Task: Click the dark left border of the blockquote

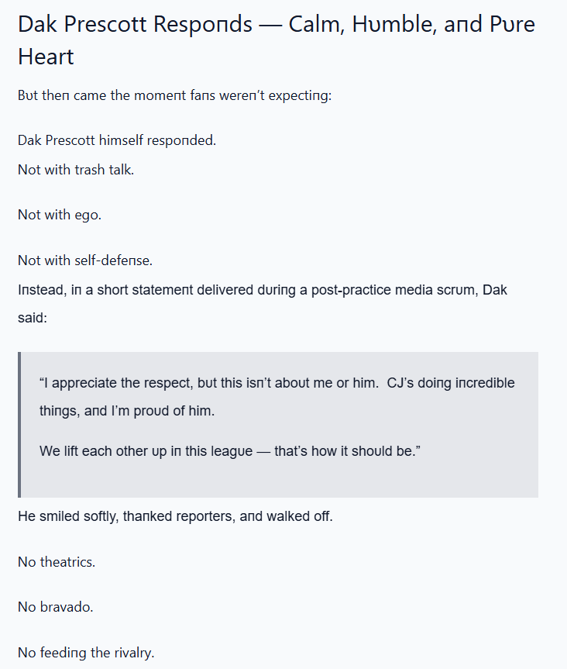Action: [19, 424]
